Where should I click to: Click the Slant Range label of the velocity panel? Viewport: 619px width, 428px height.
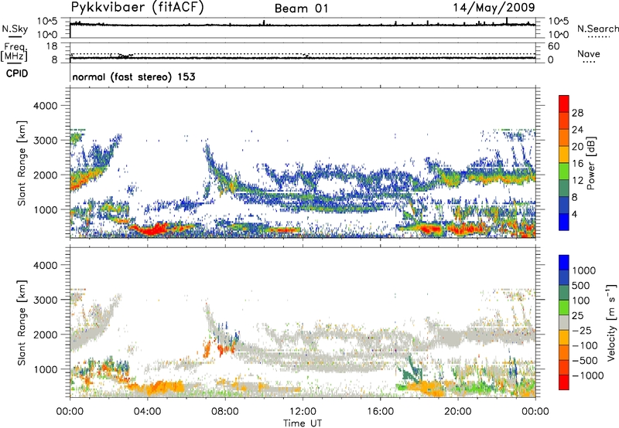(22, 322)
